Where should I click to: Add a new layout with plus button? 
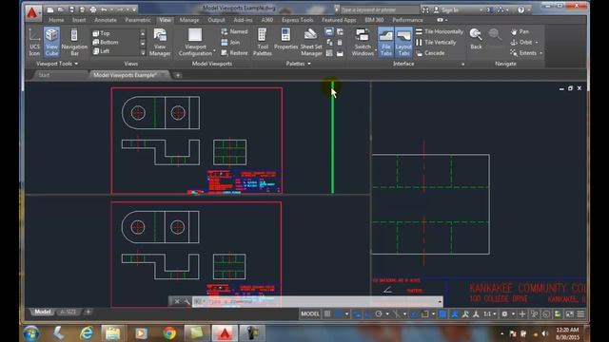[88, 312]
